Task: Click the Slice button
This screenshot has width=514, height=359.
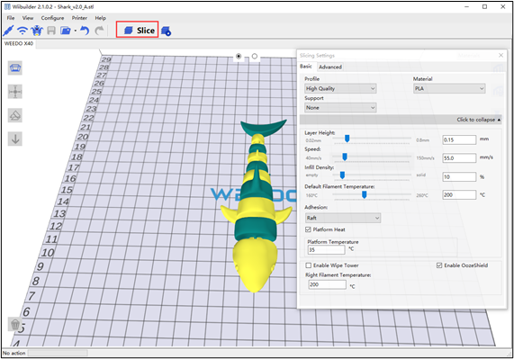Action: [138, 30]
